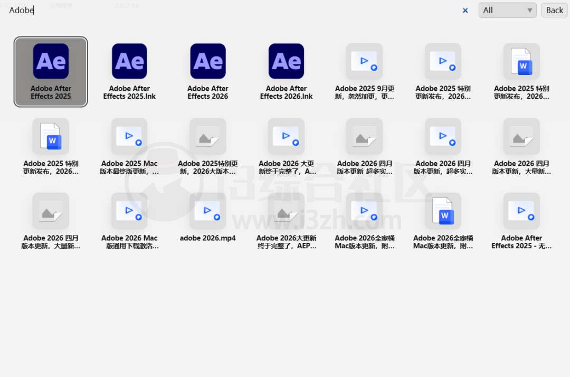Select the video Adobe After Effects 2025 - 无...
Screen dimensions: 570x377
(521, 221)
